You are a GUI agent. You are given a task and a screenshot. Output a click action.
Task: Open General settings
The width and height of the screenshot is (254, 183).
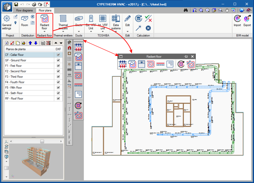point(7,22)
